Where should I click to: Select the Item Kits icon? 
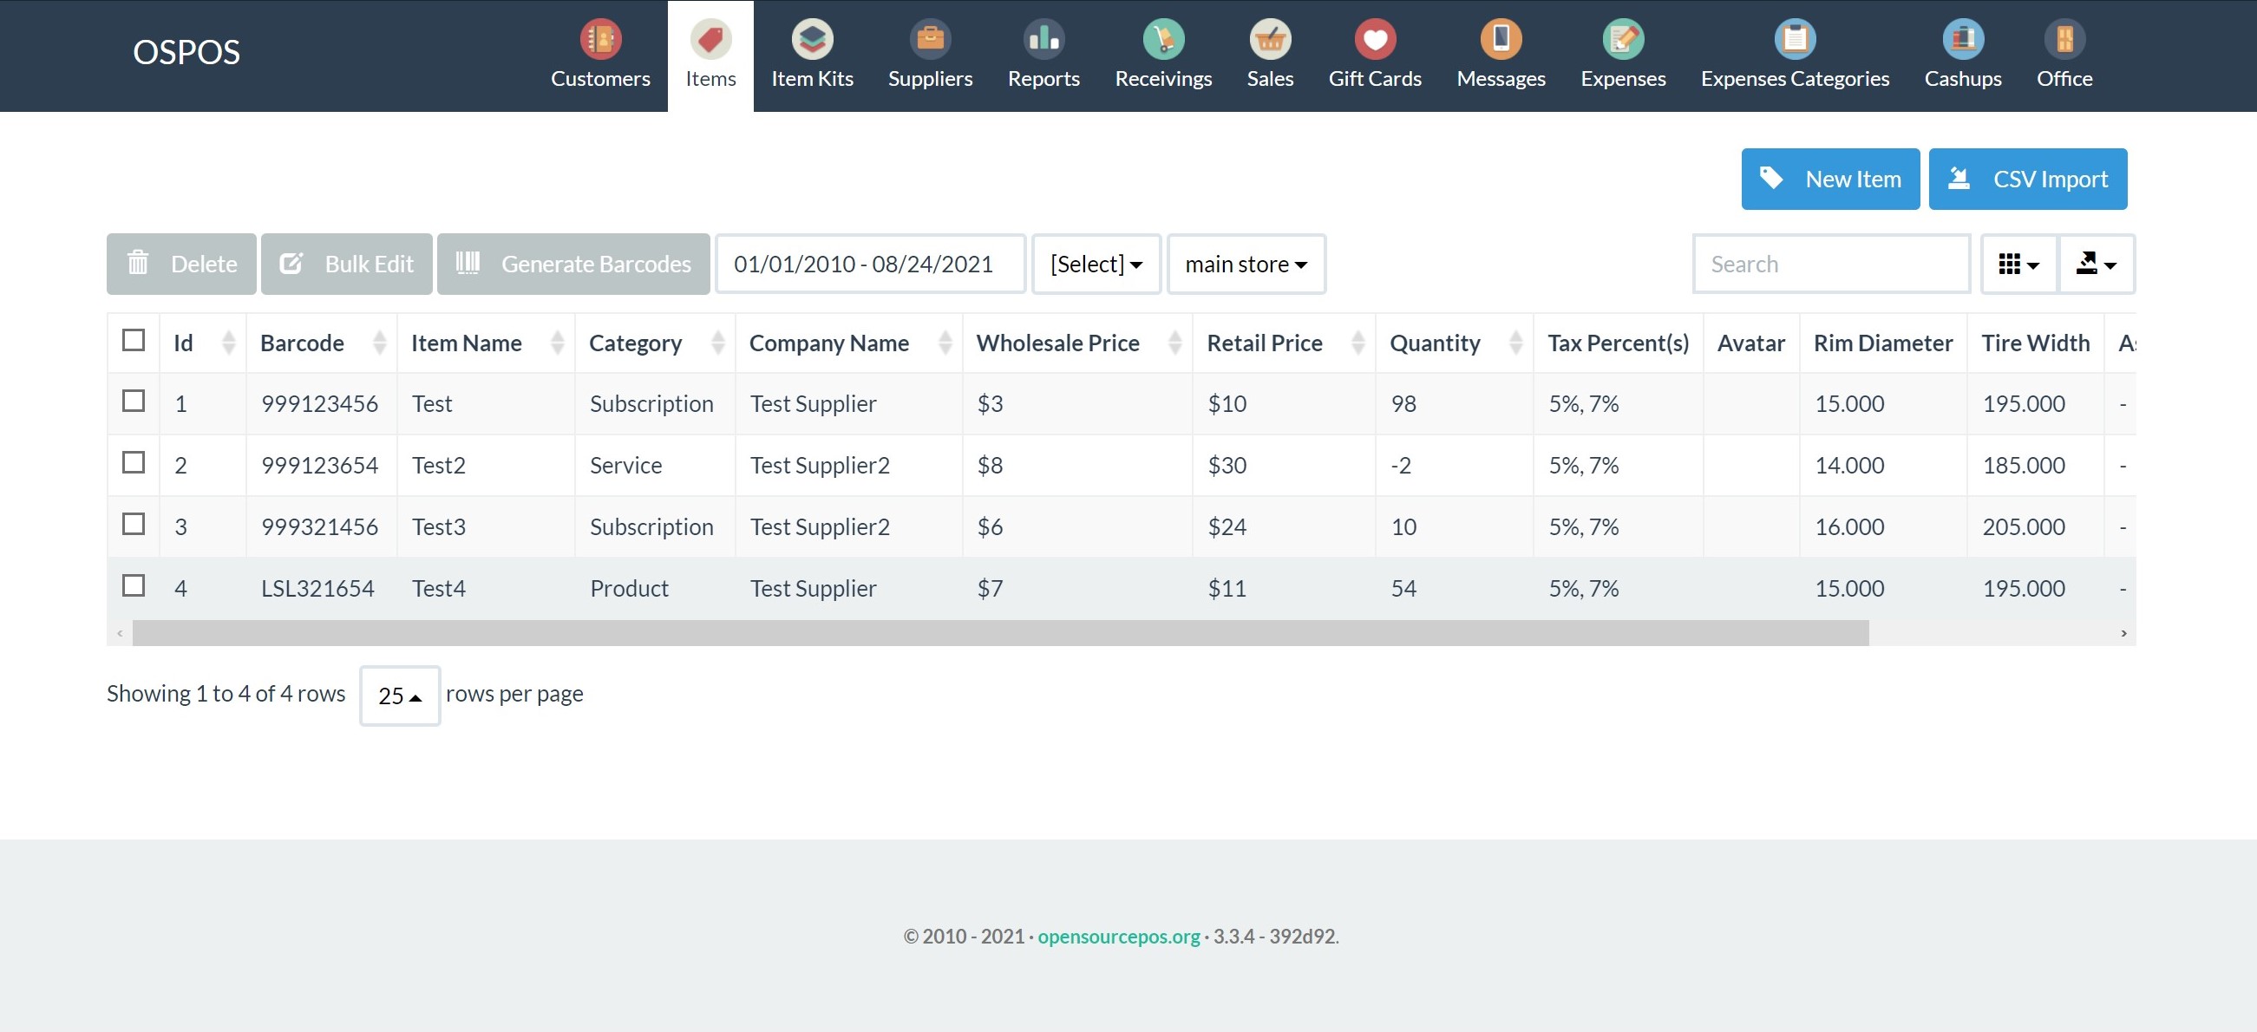point(812,39)
